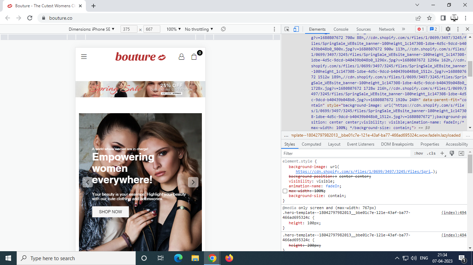Switch to the Network tab
The height and width of the screenshot is (265, 473).
tap(387, 29)
